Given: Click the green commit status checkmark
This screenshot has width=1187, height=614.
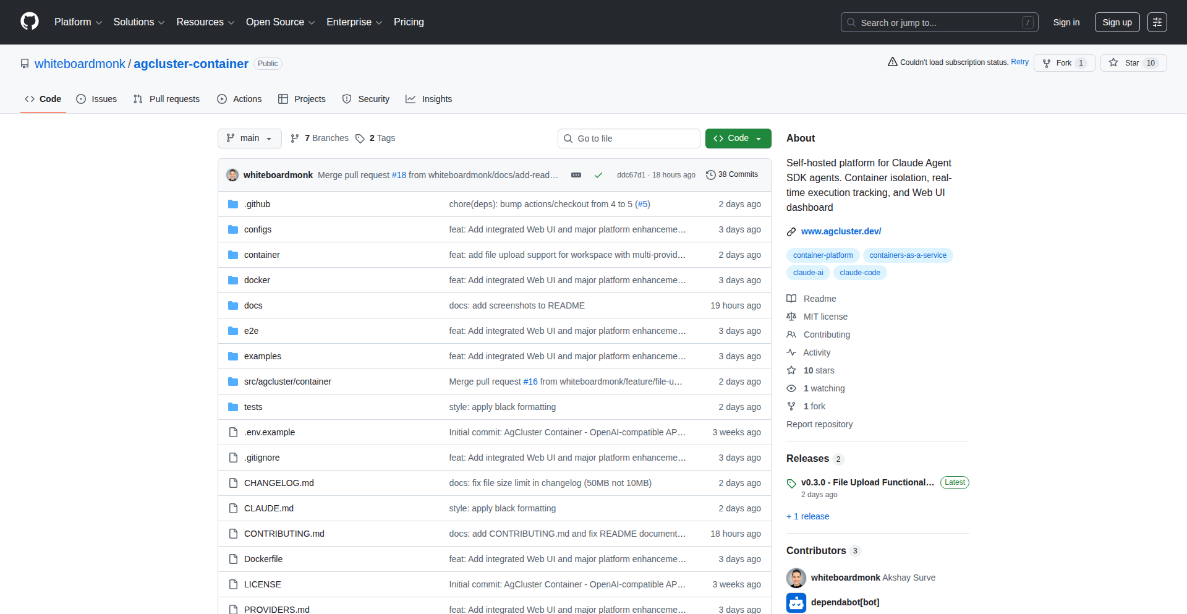Looking at the screenshot, I should click(598, 175).
